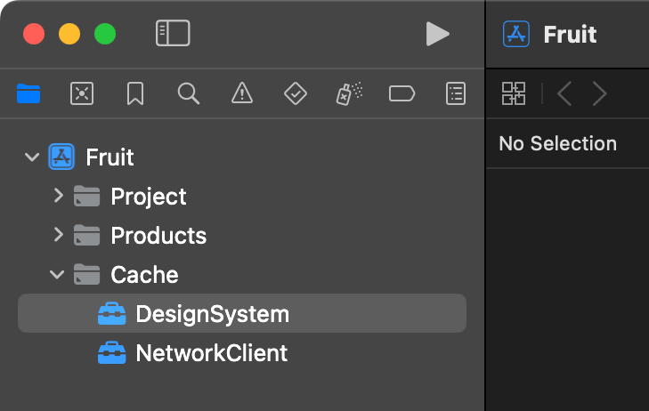Open the Test navigator diamond icon
649x411 pixels.
[296, 93]
